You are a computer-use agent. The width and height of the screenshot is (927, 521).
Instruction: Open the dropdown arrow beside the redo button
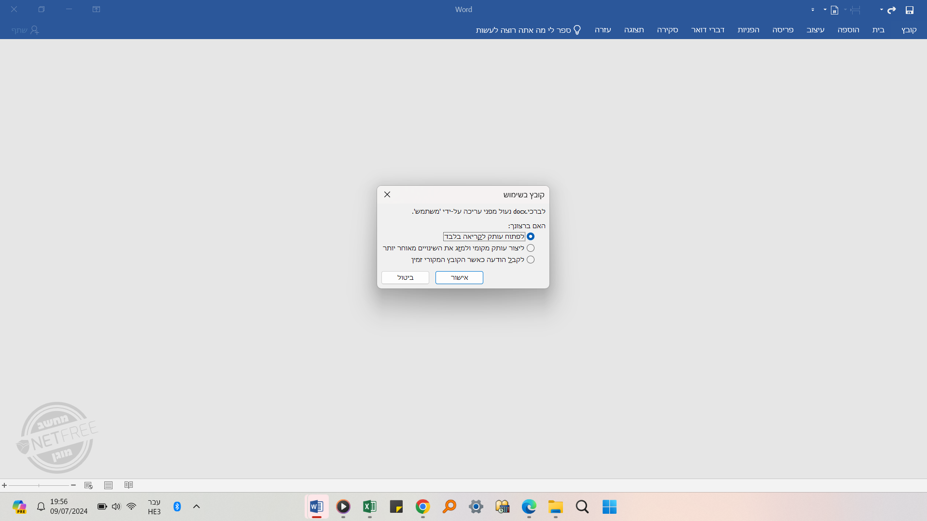[881, 10]
